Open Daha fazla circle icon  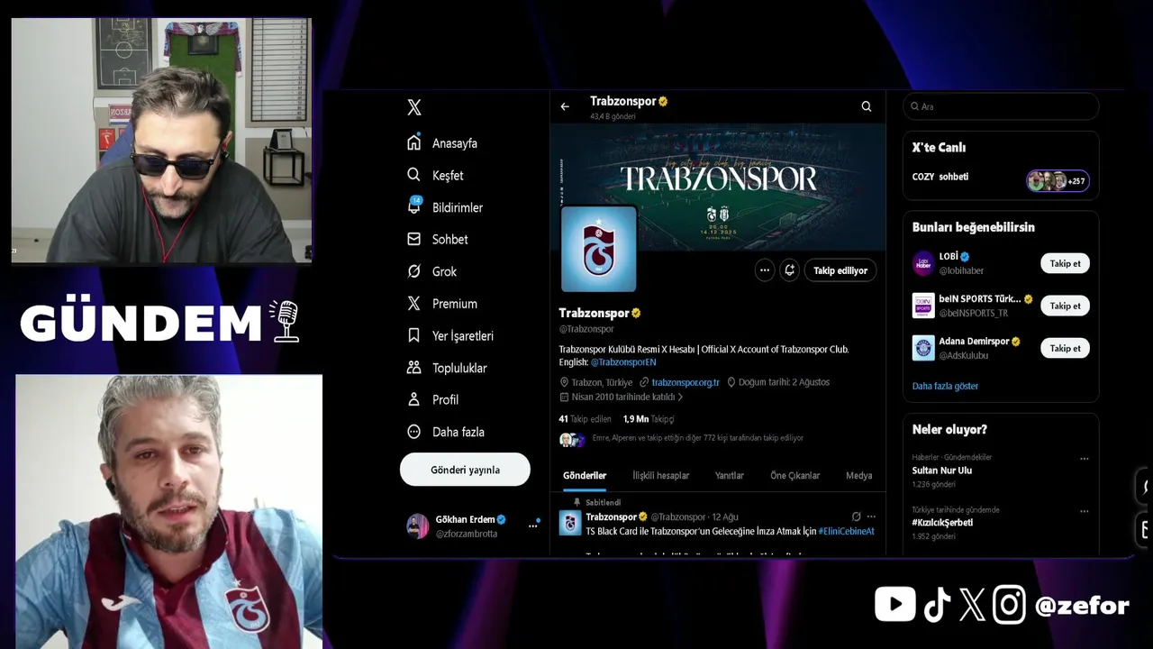[413, 432]
